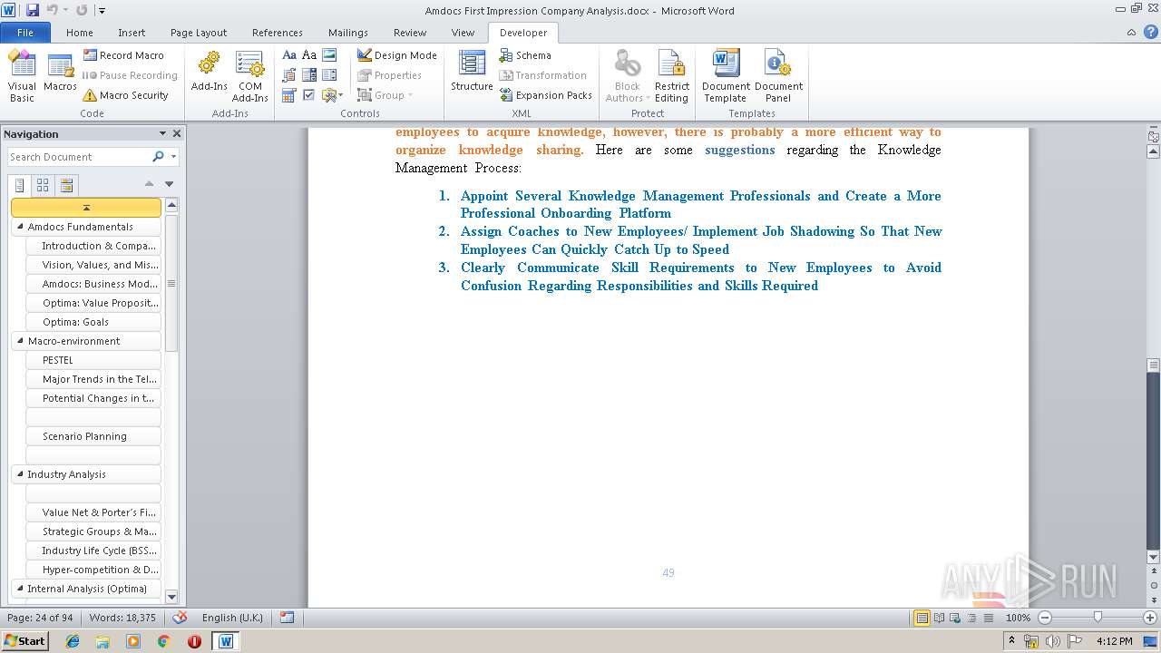This screenshot has height=653, width=1161.
Task: Insert a Check Box content control
Action: tap(309, 95)
